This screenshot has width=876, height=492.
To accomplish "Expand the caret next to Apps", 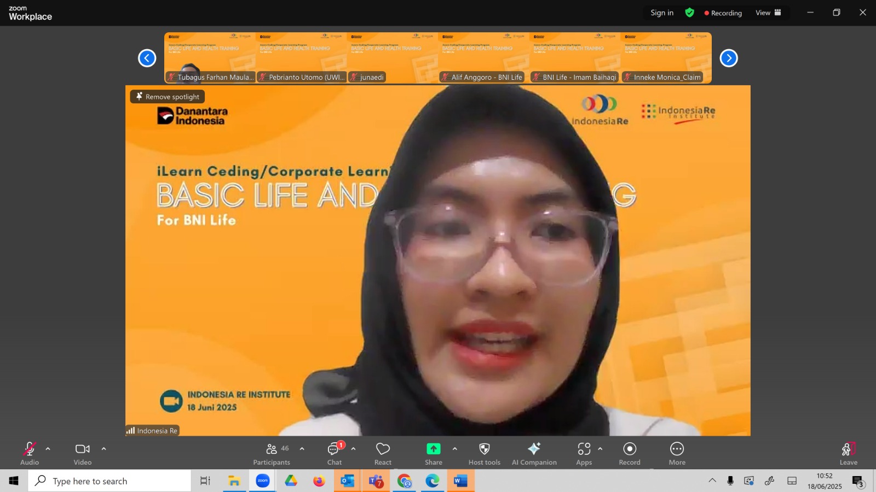I will click(x=600, y=449).
